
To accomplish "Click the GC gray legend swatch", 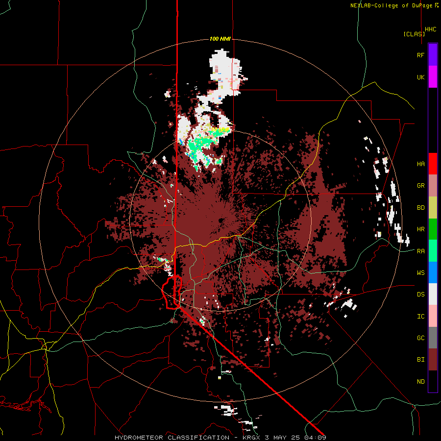I will [x=433, y=338].
